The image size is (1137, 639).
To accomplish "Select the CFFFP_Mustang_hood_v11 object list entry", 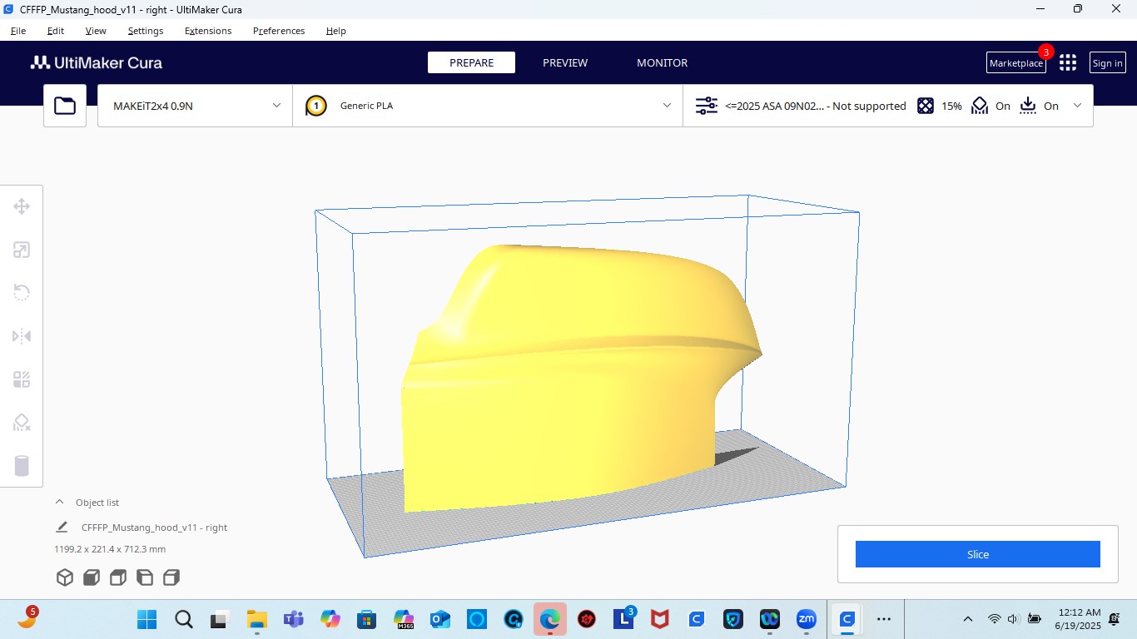I will [x=154, y=528].
